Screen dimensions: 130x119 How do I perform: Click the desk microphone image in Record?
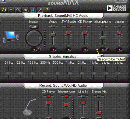30,107
